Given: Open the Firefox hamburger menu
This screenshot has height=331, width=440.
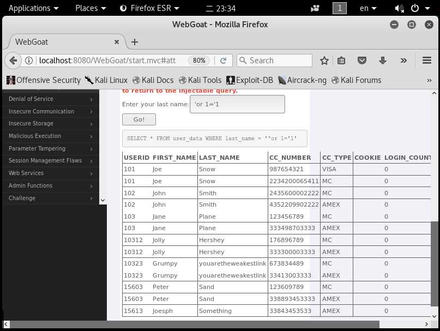Looking at the screenshot, I should tap(426, 61).
